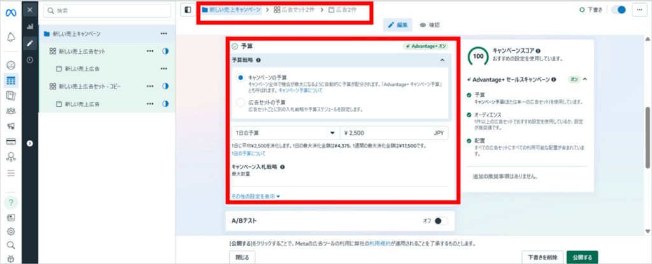The width and height of the screenshot is (652, 264).
Task: Open the news feed icon below help
Action: [11, 218]
